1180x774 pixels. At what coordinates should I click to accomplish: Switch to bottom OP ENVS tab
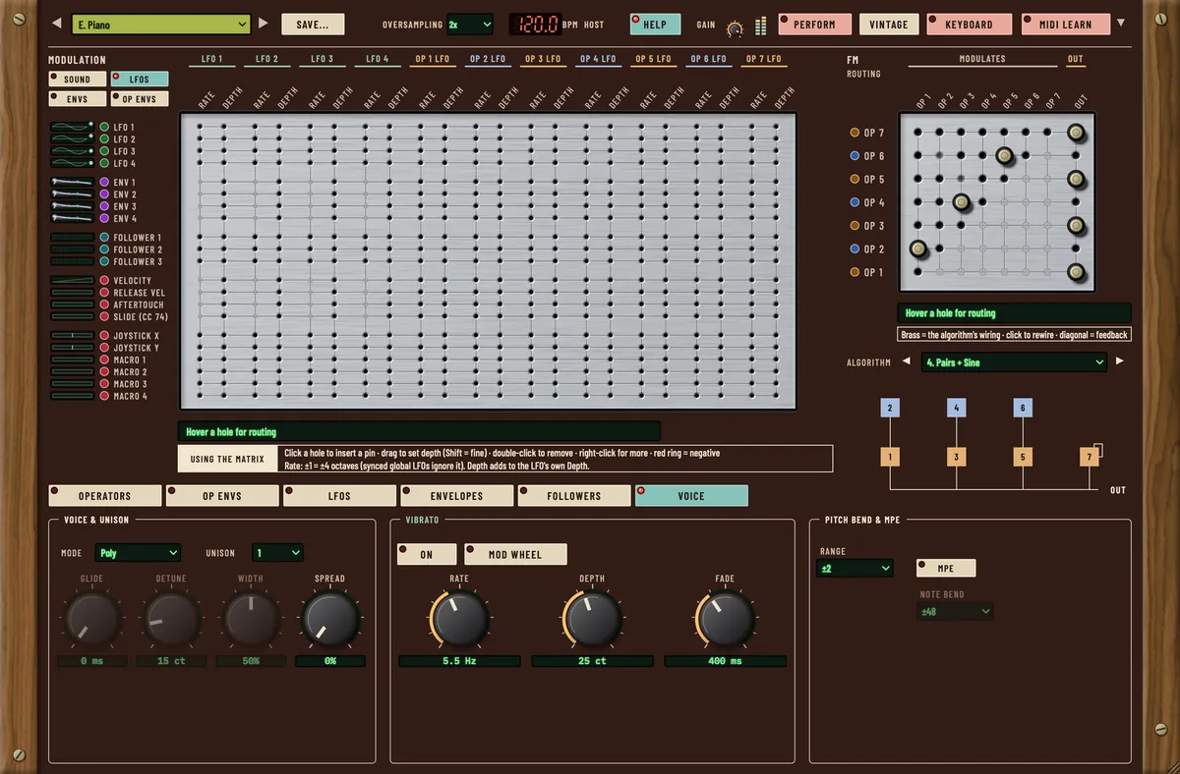click(221, 496)
